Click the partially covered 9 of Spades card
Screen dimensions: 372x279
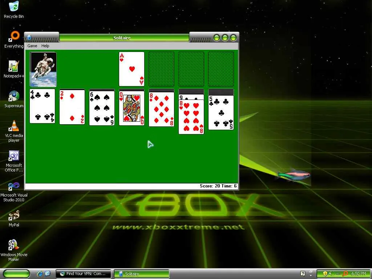point(191,97)
